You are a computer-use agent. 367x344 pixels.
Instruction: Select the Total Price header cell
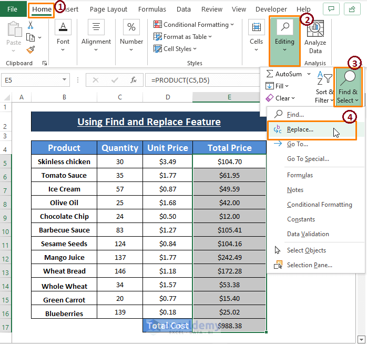(x=229, y=148)
